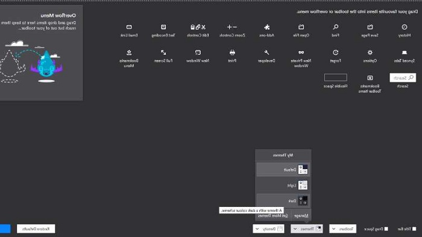Screen dimensions: 422x237
Task: Select the Flexible Space box
Action: point(336,78)
